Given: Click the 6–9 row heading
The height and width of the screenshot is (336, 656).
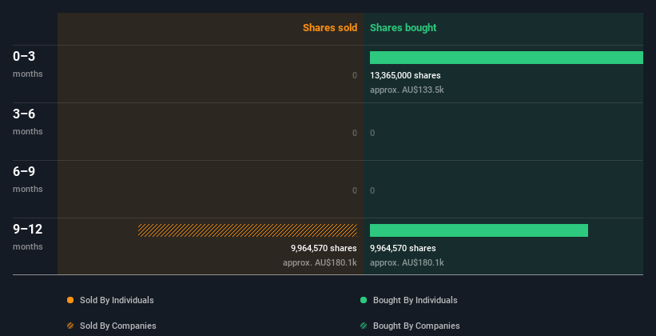Looking at the screenshot, I should (x=24, y=171).
